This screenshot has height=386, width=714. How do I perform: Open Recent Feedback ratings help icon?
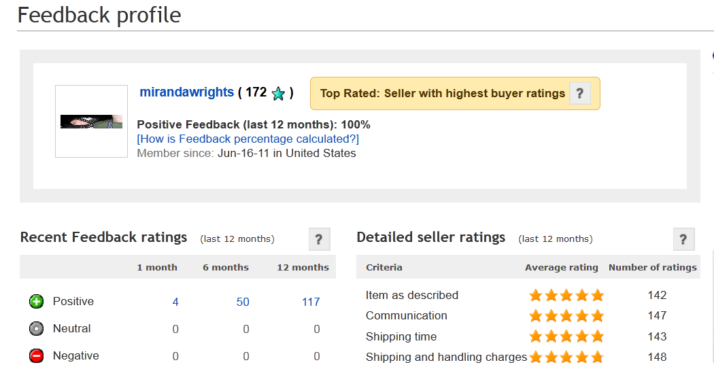[x=319, y=239]
